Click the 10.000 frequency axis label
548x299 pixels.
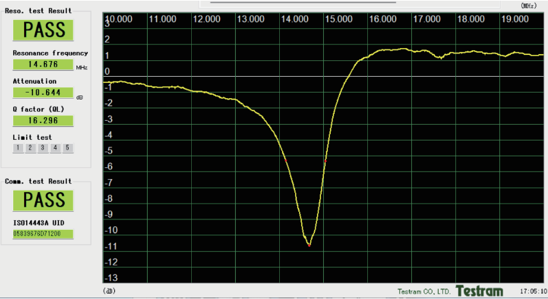(x=120, y=19)
